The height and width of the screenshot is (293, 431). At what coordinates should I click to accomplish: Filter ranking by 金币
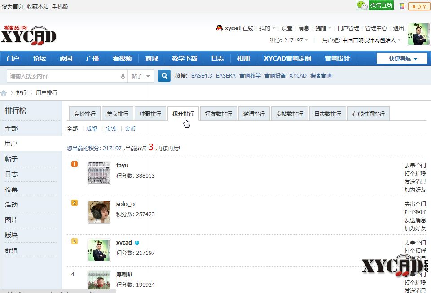(x=130, y=128)
